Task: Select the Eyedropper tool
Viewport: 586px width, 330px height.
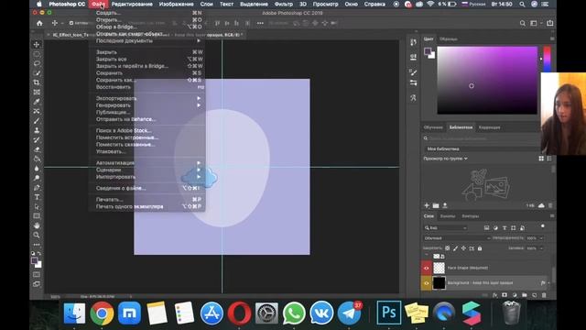Action: tap(37, 102)
